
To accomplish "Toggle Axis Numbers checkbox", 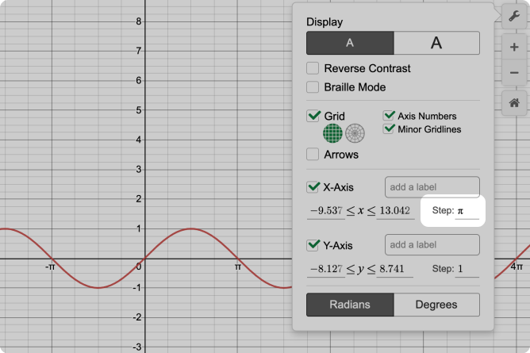I will pyautogui.click(x=390, y=116).
